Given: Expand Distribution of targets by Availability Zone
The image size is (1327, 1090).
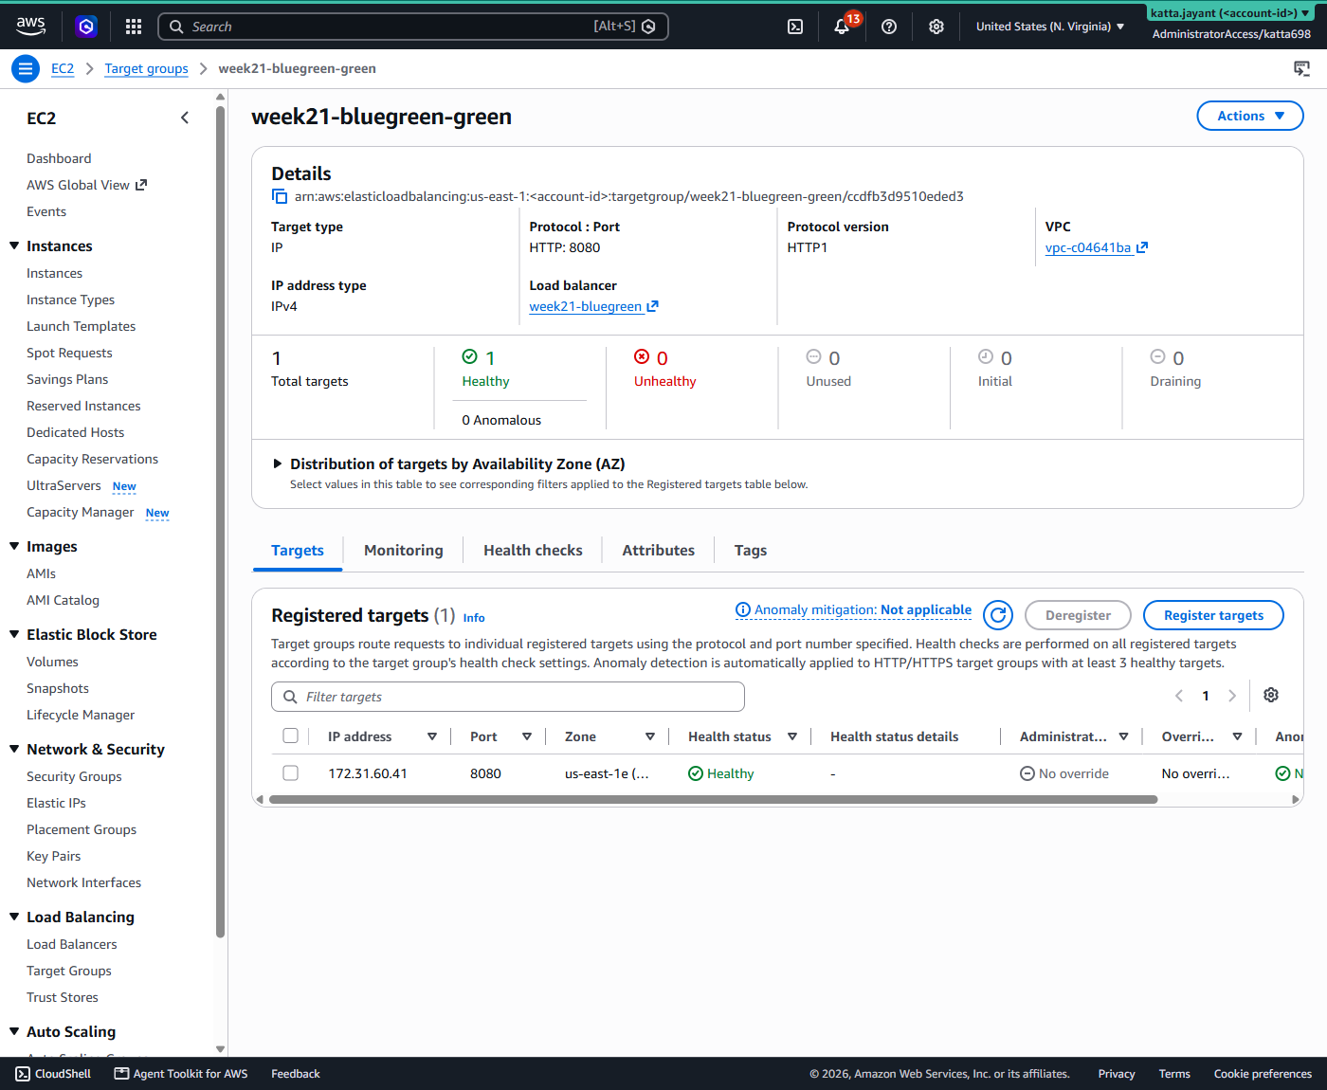Looking at the screenshot, I should [x=277, y=463].
